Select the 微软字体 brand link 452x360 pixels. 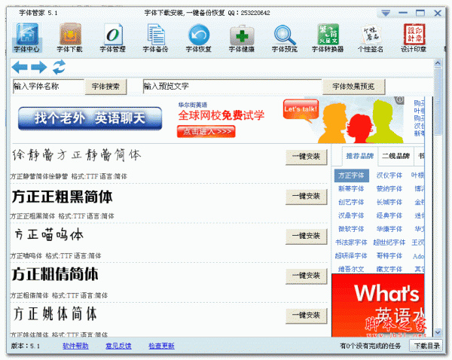pos(351,229)
